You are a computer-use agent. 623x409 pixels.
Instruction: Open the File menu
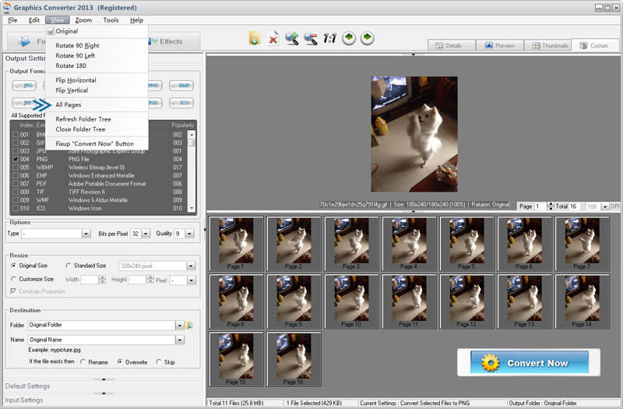click(12, 20)
